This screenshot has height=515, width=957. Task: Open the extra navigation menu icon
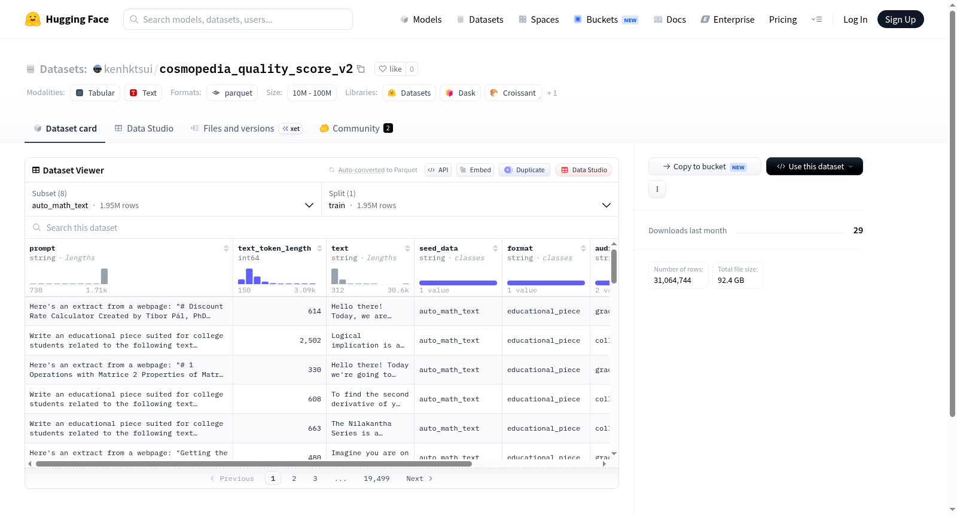point(816,19)
